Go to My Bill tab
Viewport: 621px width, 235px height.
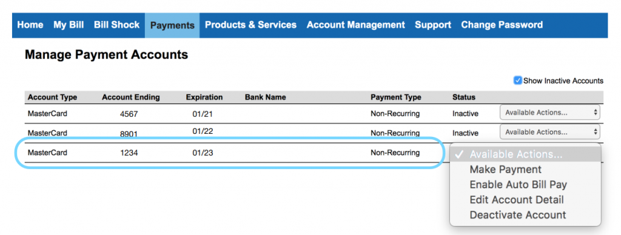pos(69,25)
